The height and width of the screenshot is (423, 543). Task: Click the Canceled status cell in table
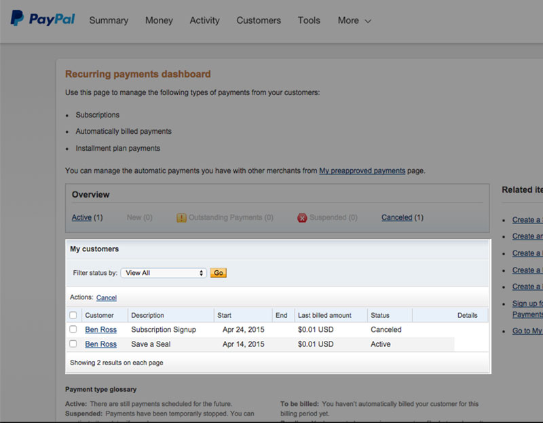(386, 329)
